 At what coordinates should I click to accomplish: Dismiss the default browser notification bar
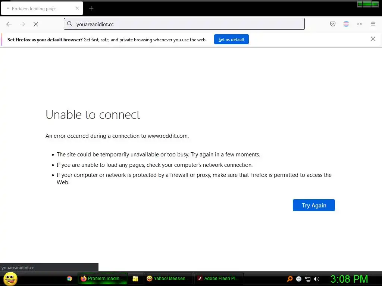[373, 39]
